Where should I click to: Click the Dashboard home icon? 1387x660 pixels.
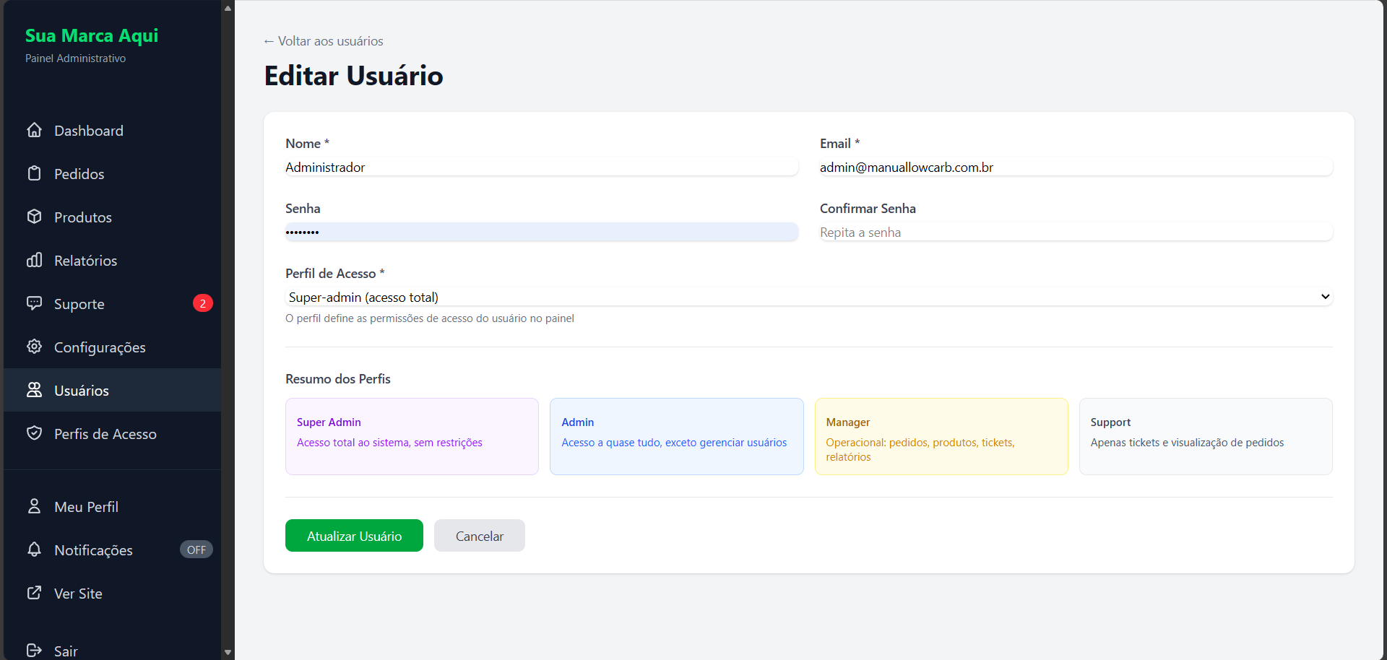coord(34,130)
